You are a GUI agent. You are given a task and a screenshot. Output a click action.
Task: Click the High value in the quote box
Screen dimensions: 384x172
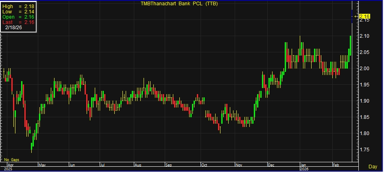(x=28, y=7)
